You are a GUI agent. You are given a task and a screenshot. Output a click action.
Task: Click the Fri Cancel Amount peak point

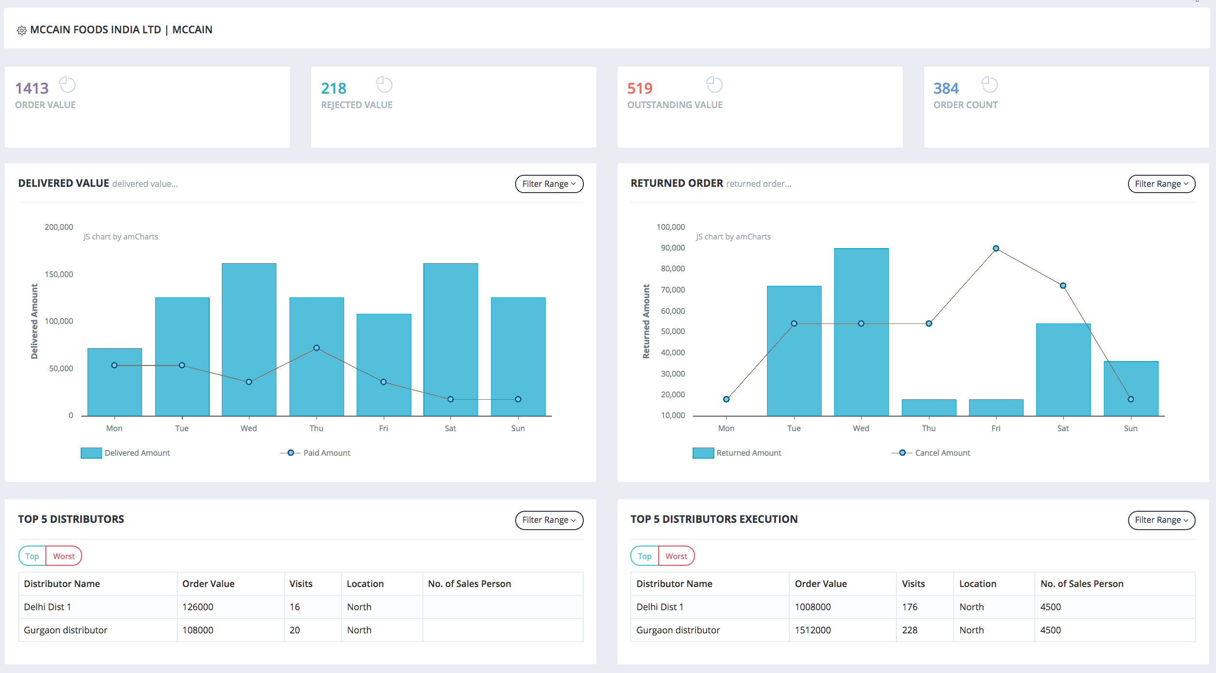point(996,249)
